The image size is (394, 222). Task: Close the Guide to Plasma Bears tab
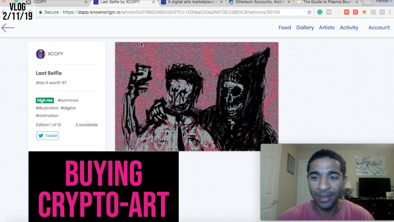[x=356, y=2]
